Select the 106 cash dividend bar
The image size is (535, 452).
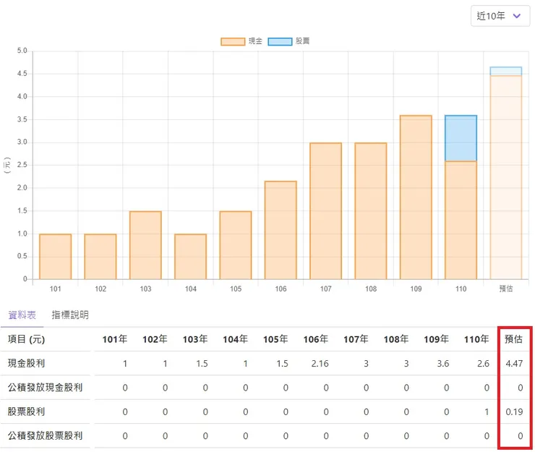click(x=281, y=230)
